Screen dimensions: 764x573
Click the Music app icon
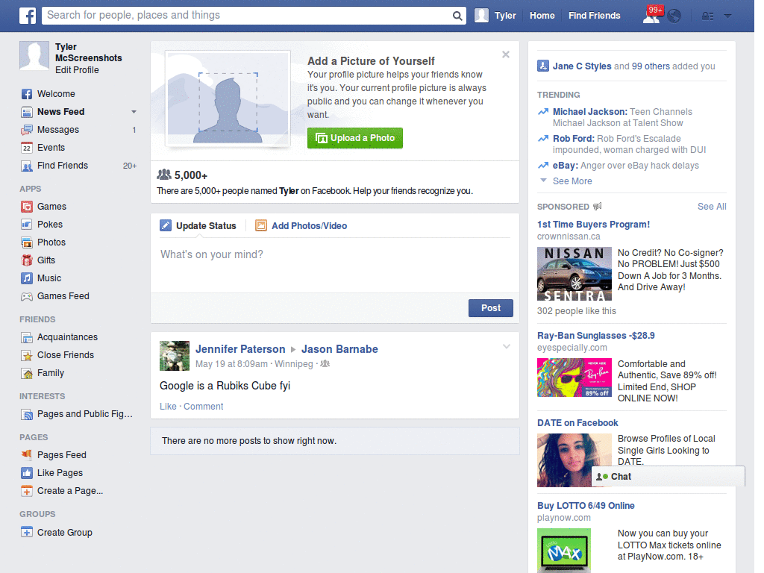click(x=27, y=278)
